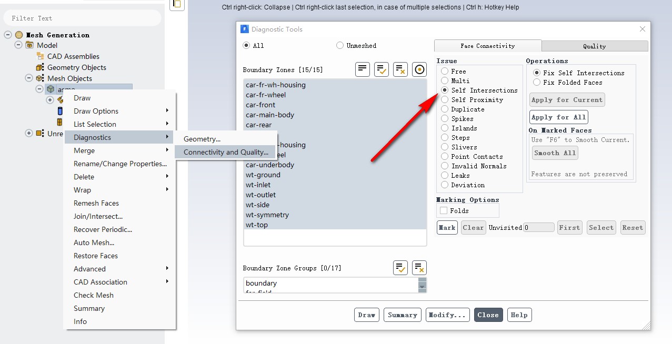Collapse the asmo tree node
Screen dimensions: 672x344
pyautogui.click(x=39, y=89)
